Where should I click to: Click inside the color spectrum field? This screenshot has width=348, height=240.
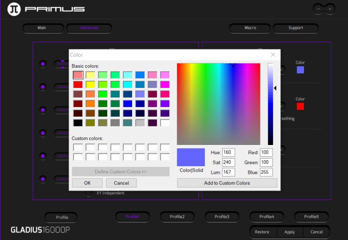click(219, 104)
